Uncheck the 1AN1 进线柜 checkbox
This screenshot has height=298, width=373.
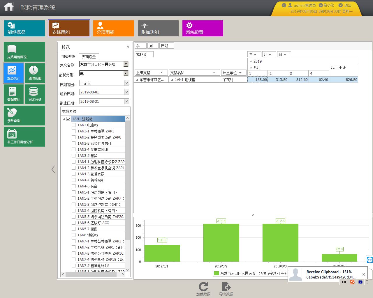pos(68,119)
